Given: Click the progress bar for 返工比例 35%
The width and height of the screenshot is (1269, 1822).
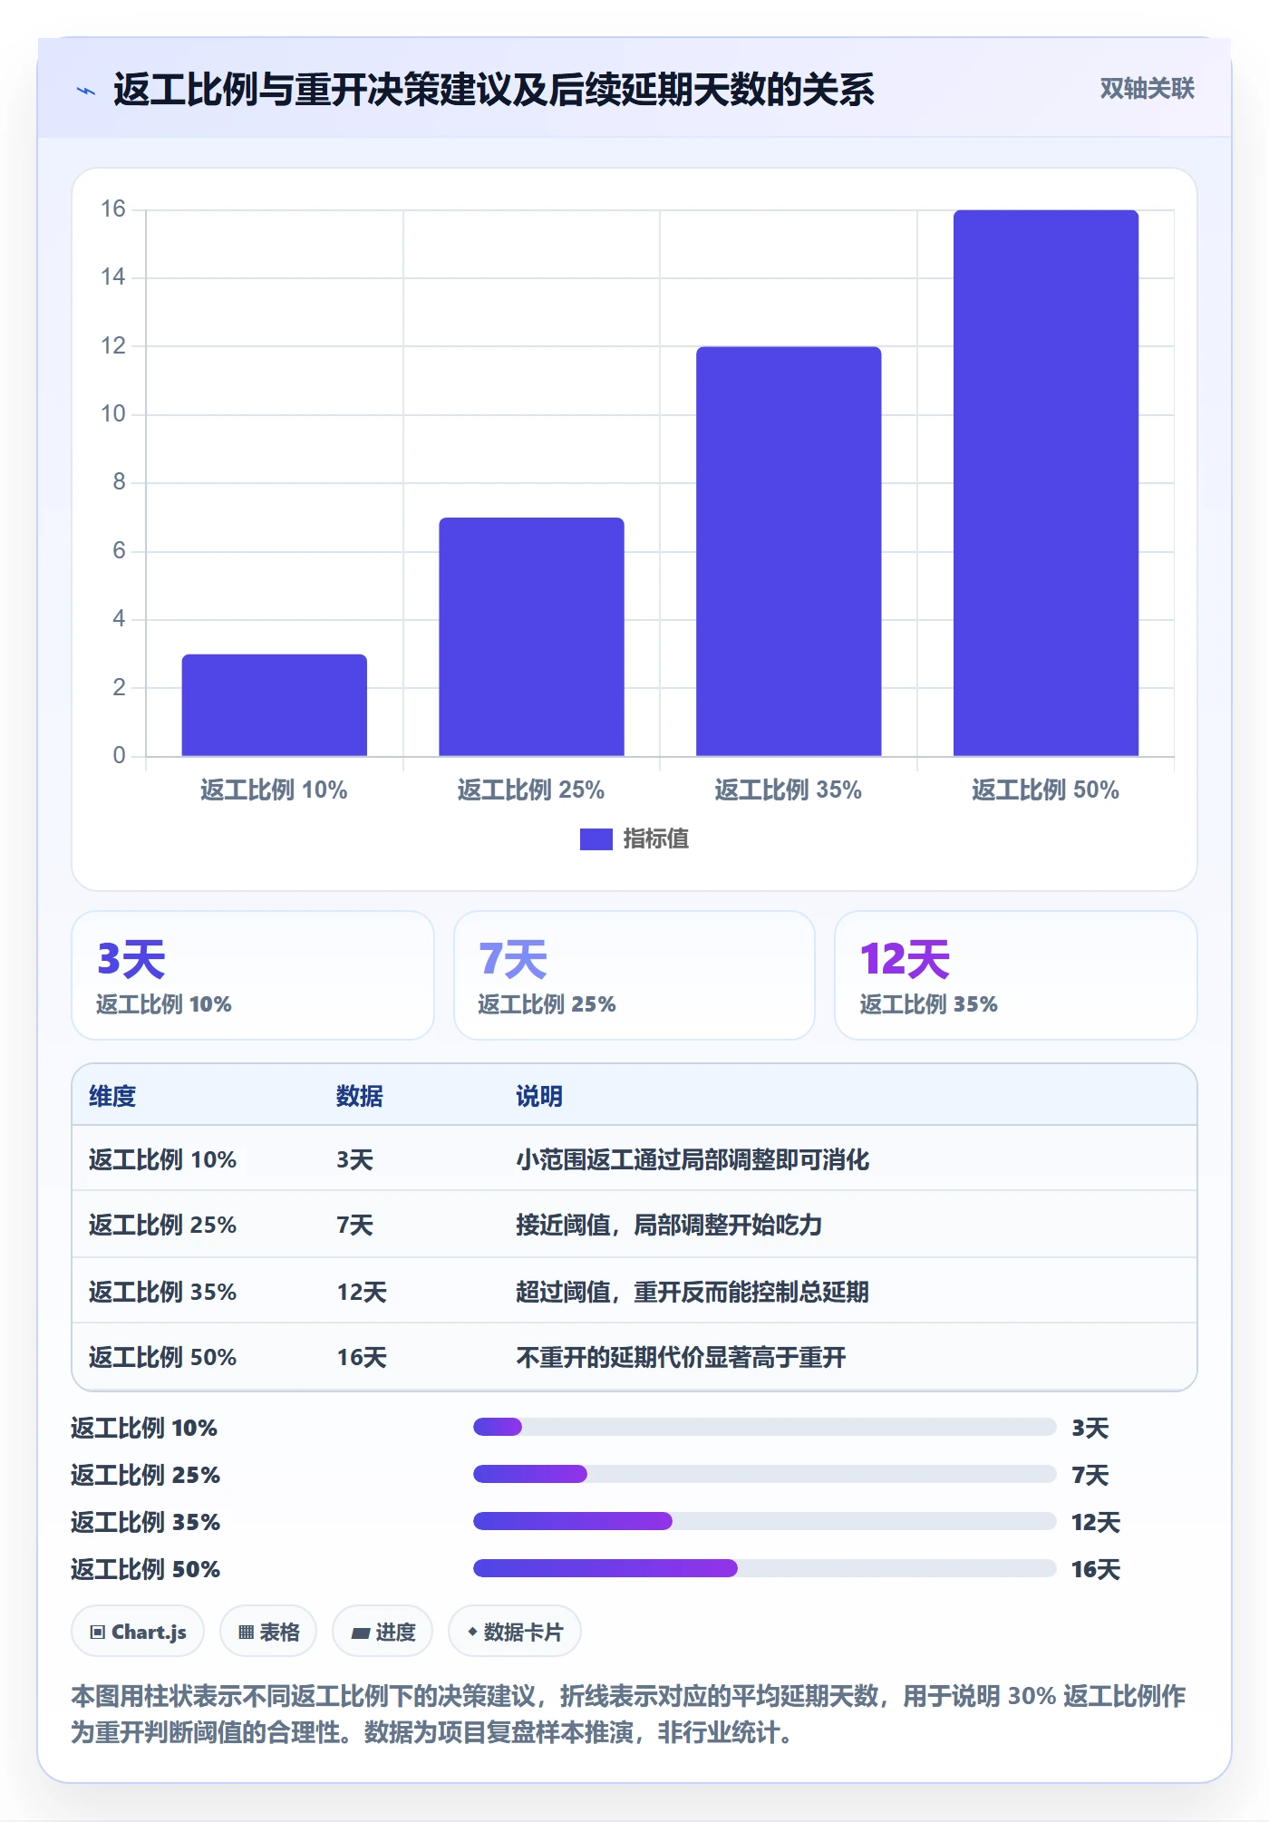Looking at the screenshot, I should (x=765, y=1521).
